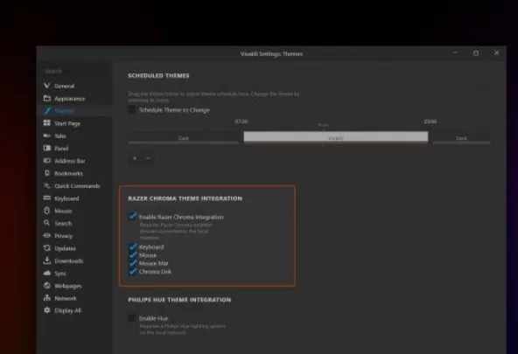518x354 pixels.
Task: Click the Search magnifier icon in sidebar list
Action: coord(47,223)
